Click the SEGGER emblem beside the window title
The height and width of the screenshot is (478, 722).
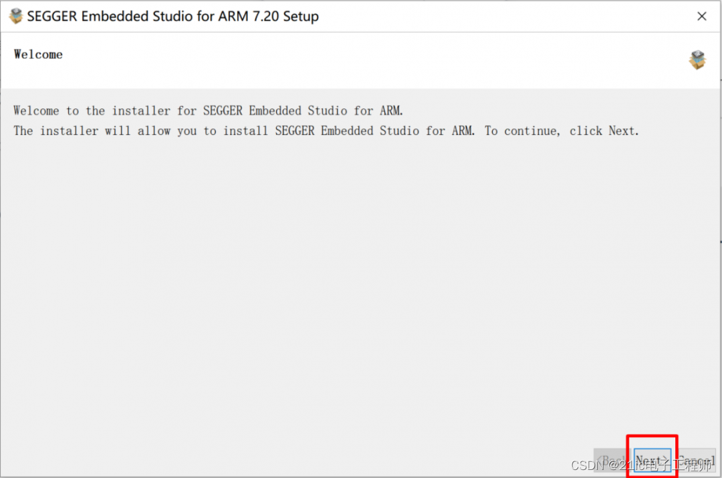[15, 15]
